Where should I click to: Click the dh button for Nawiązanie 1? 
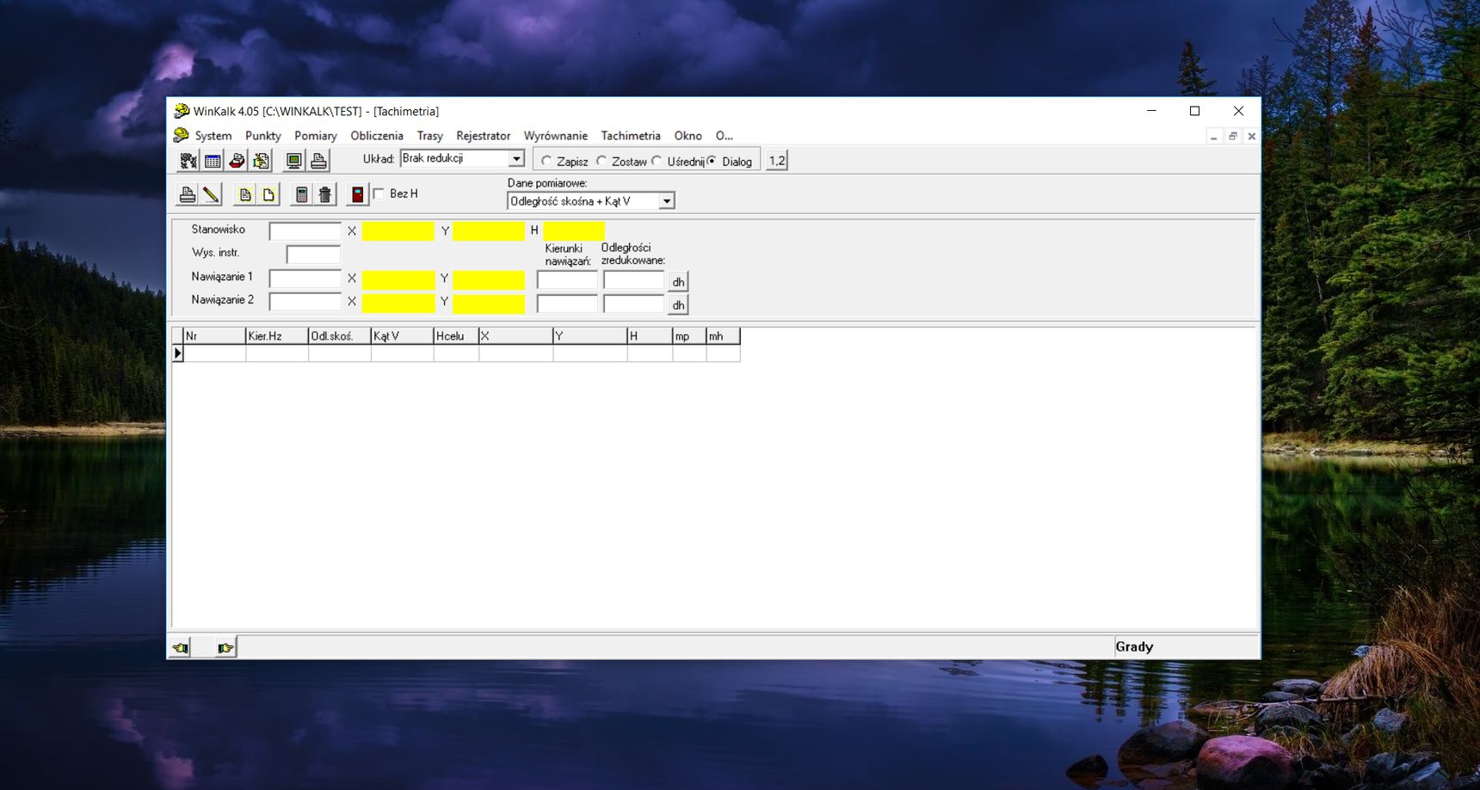(x=678, y=282)
